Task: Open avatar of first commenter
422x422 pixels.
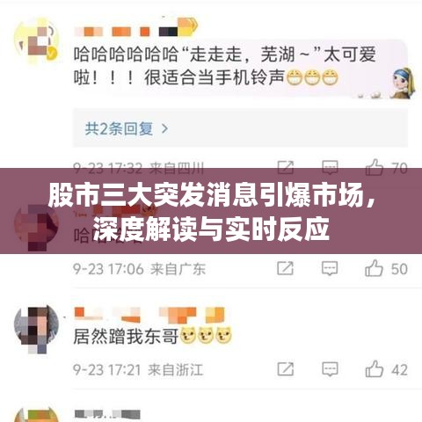Action: pos(36,41)
